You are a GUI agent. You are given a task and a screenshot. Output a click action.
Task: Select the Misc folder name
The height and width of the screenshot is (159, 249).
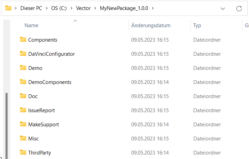(33, 139)
